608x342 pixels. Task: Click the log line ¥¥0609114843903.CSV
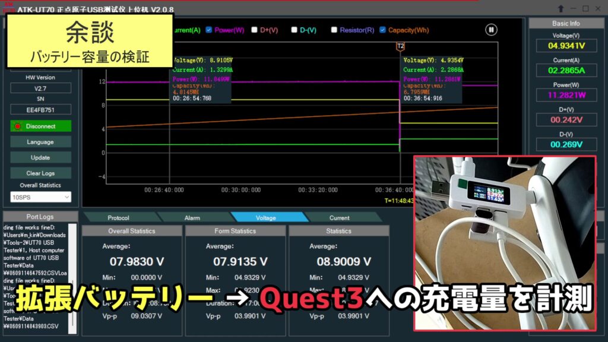click(31, 326)
